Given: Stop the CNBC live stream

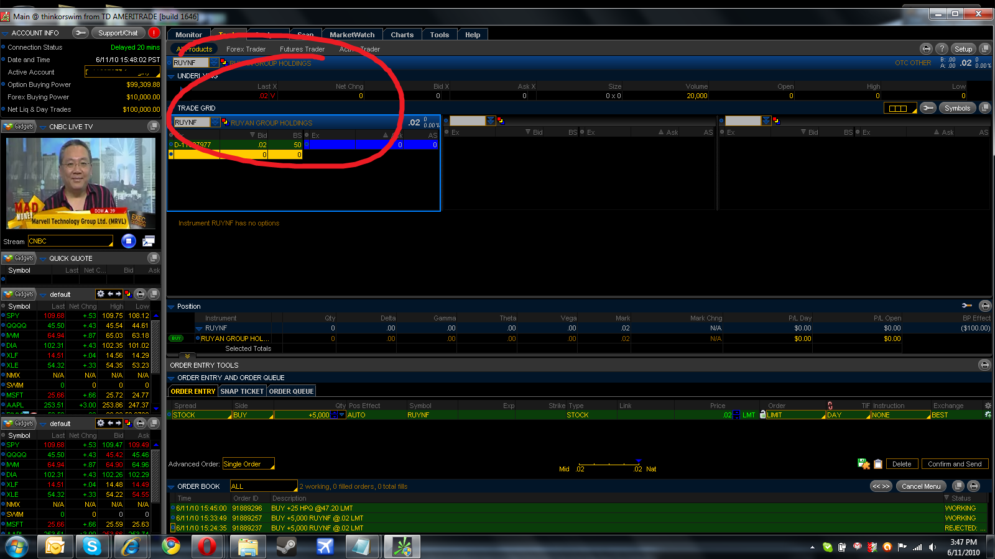Looking at the screenshot, I should pos(129,241).
